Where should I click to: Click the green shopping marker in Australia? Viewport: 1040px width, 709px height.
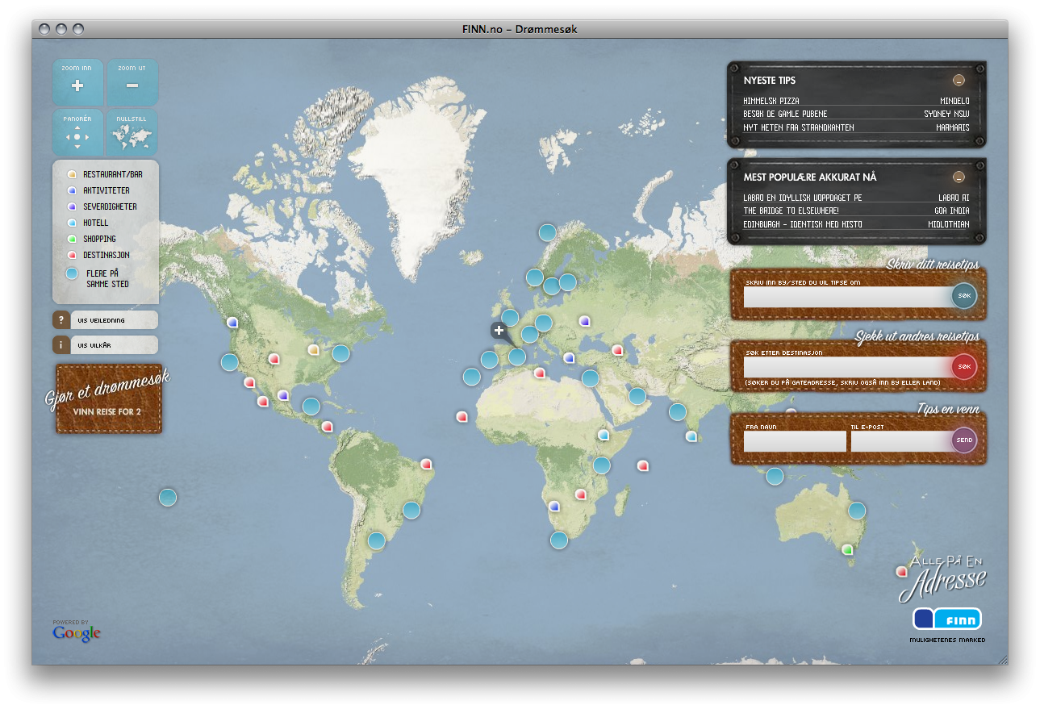pyautogui.click(x=847, y=549)
